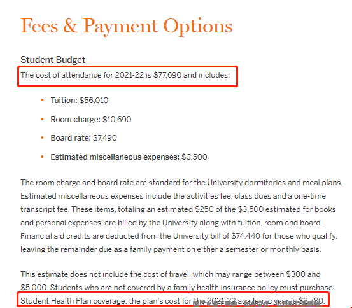Image resolution: width=352 pixels, height=308 pixels.
Task: Click the line about cost of travel
Action: pos(171,274)
